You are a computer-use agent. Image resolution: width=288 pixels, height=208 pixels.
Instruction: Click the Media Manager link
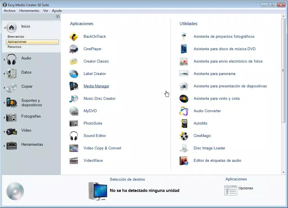tap(97, 86)
